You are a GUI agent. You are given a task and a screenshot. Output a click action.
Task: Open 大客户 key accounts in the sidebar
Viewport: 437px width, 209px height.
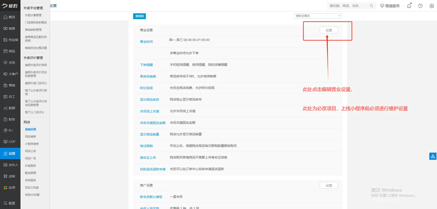pyautogui.click(x=10, y=74)
